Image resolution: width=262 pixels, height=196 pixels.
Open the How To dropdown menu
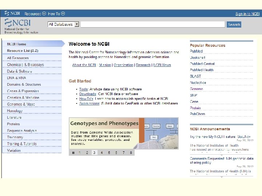[56, 14]
